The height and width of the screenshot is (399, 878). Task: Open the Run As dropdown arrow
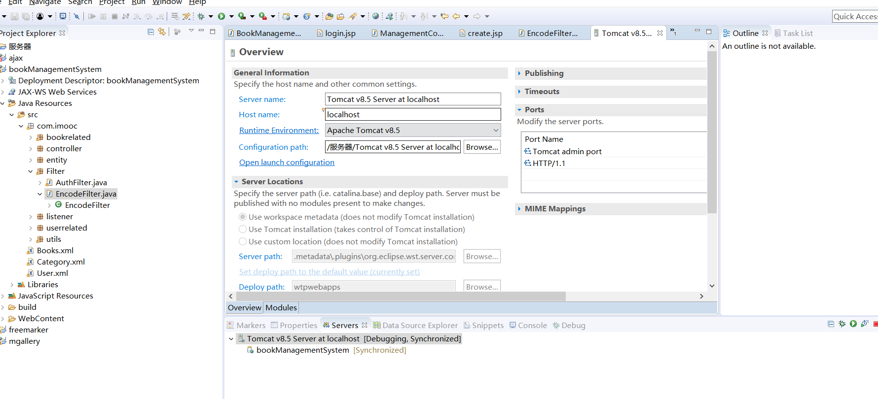[231, 16]
